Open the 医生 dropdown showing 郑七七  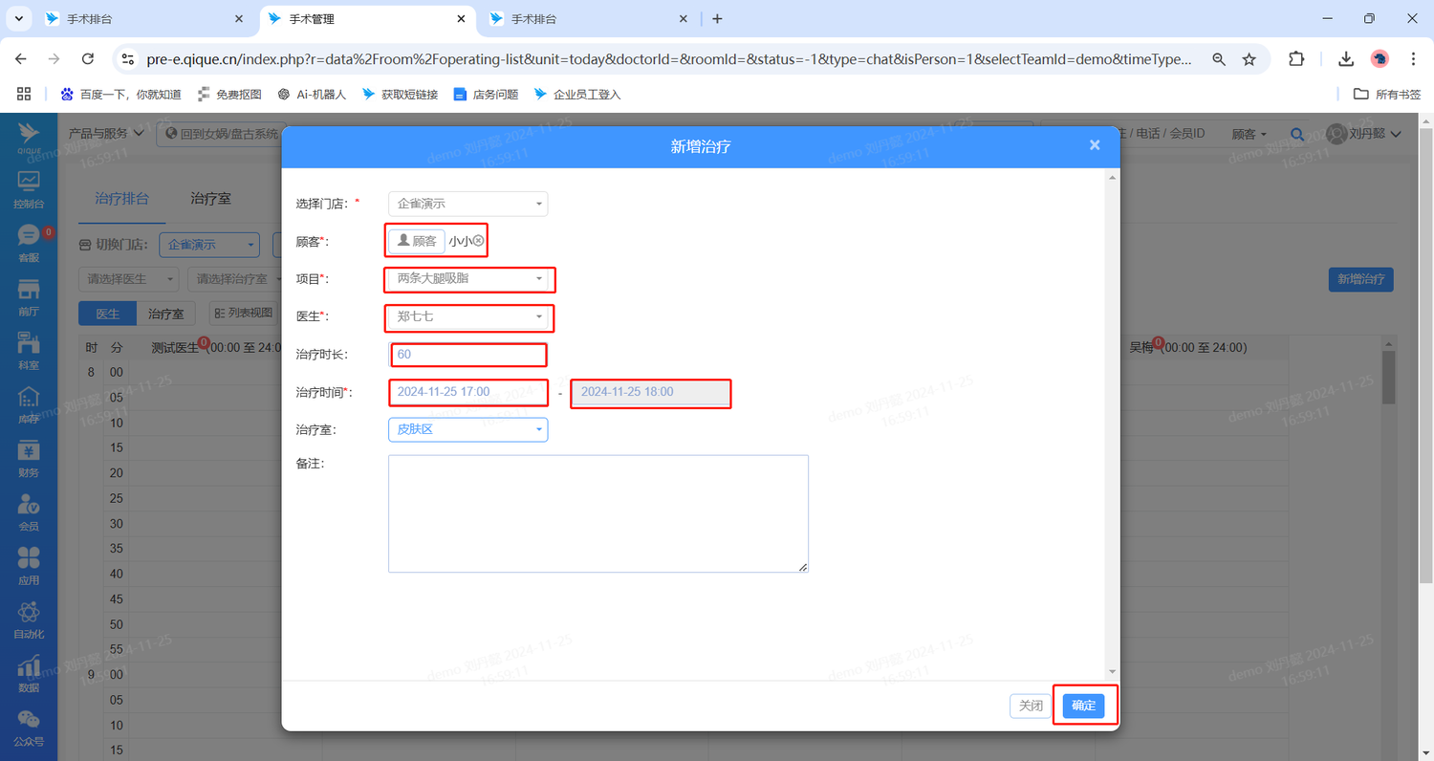[467, 316]
